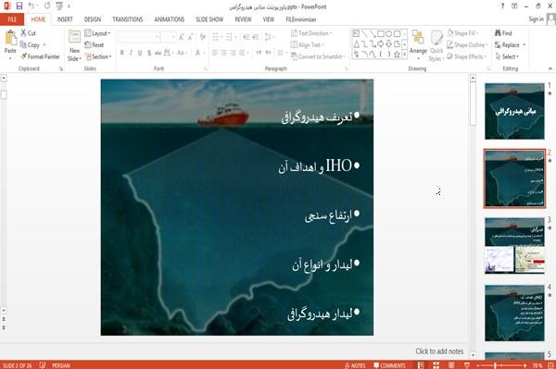Click Sign in link
Viewport: 556px width, 369px height.
click(536, 19)
